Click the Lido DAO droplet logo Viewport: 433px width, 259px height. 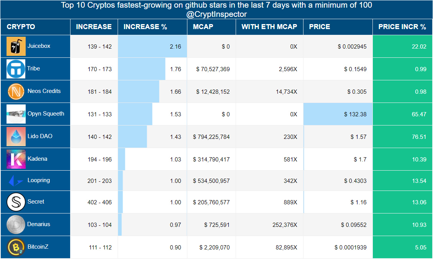pos(16,137)
